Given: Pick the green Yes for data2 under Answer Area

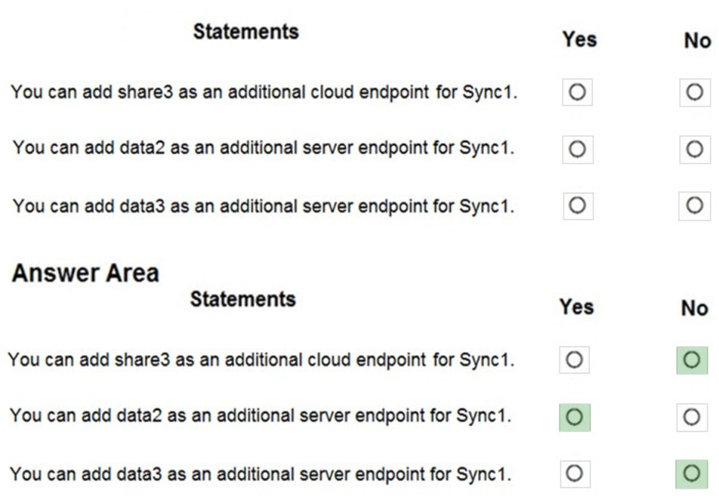Looking at the screenshot, I should (x=574, y=416).
